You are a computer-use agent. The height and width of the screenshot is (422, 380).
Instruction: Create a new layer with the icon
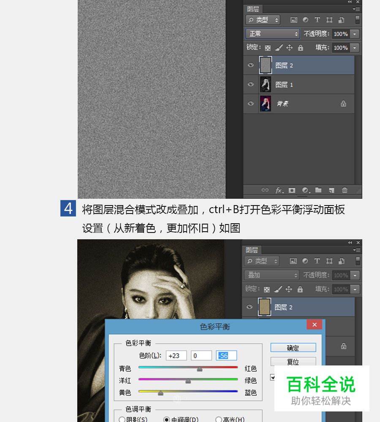tap(331, 190)
